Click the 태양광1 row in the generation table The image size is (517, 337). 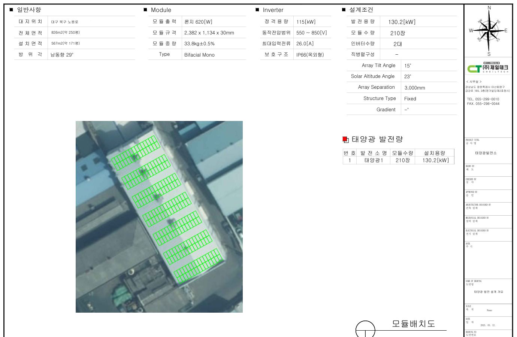coord(374,160)
